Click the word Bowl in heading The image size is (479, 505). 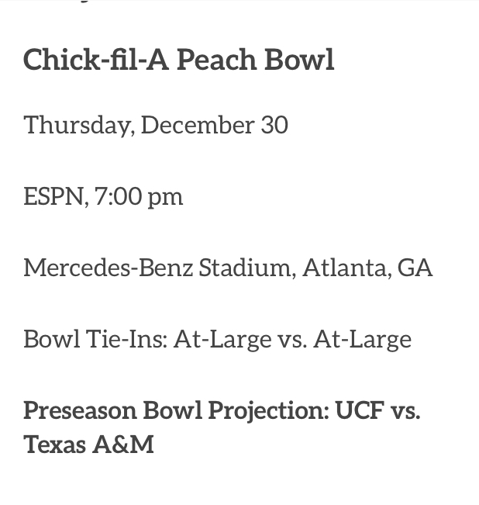[299, 60]
